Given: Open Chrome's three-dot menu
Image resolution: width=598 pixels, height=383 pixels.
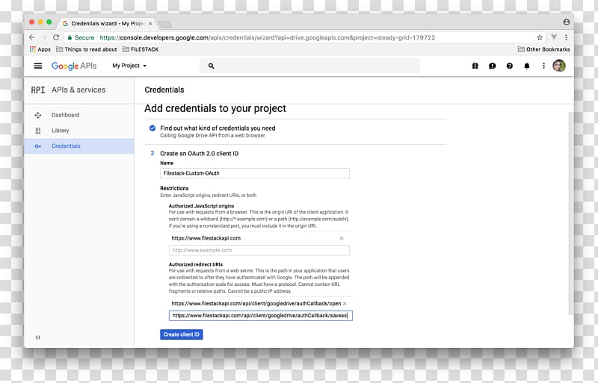Looking at the screenshot, I should click(566, 37).
